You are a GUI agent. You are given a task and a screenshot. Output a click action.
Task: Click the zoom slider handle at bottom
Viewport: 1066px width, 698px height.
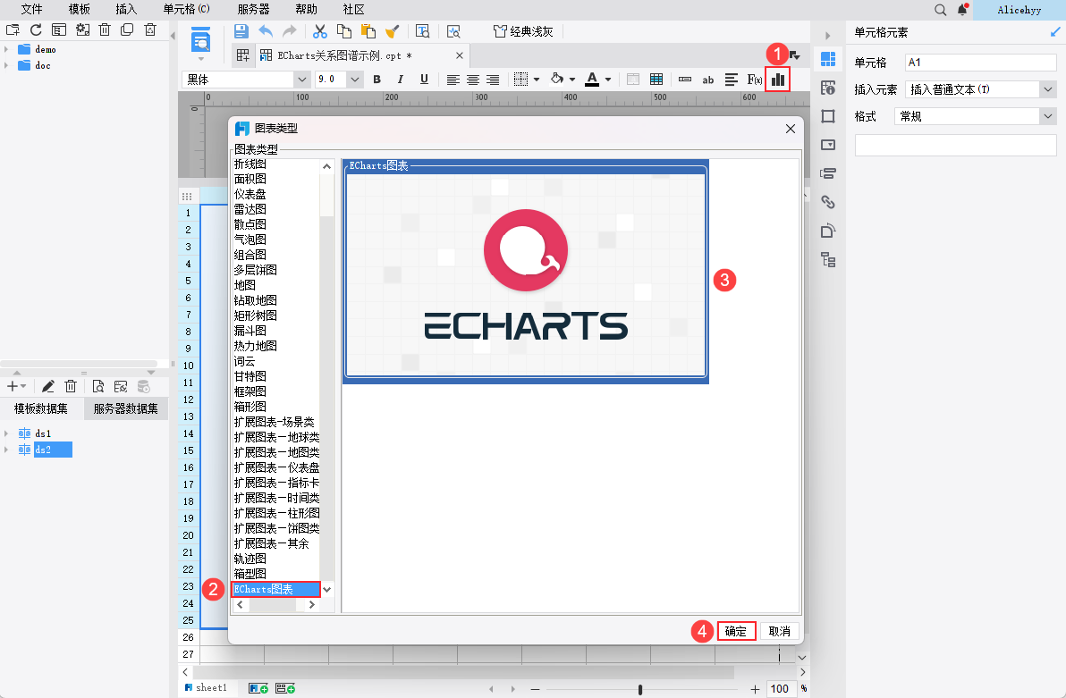[x=640, y=689]
